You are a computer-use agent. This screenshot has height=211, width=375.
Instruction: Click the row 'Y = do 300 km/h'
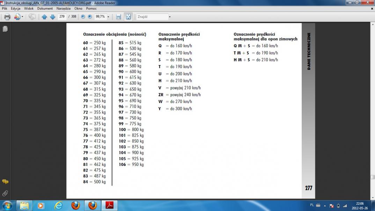coord(175,109)
